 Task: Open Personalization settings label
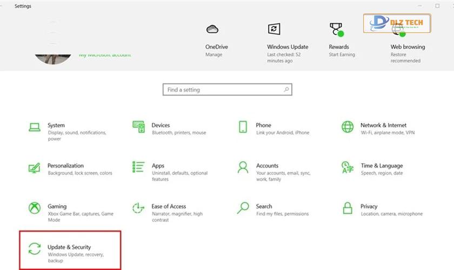click(65, 166)
